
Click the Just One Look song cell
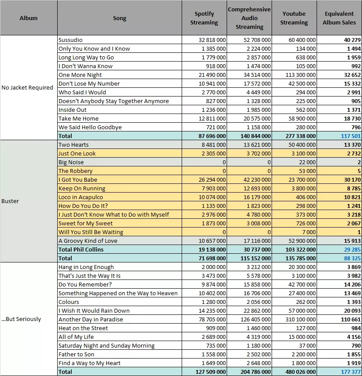point(120,153)
